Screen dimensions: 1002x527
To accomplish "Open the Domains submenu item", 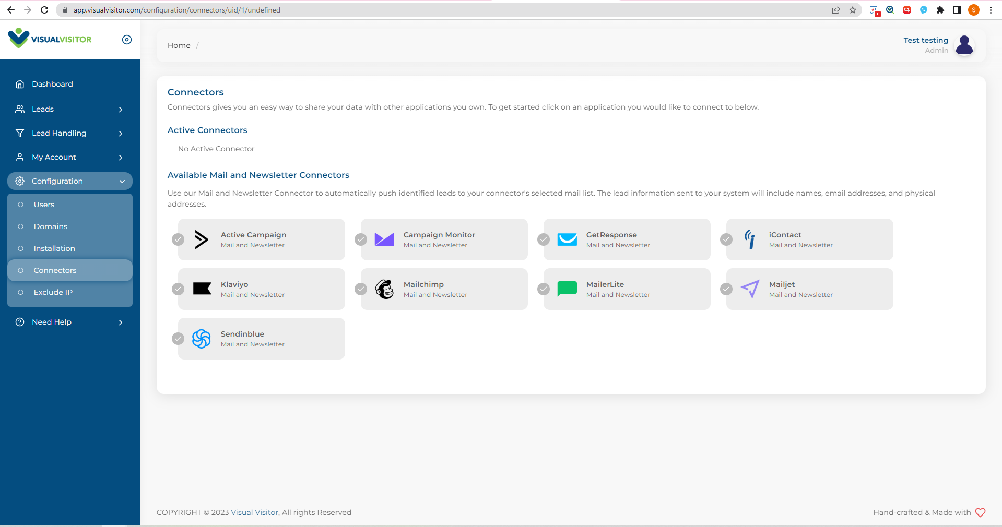I will [x=70, y=226].
